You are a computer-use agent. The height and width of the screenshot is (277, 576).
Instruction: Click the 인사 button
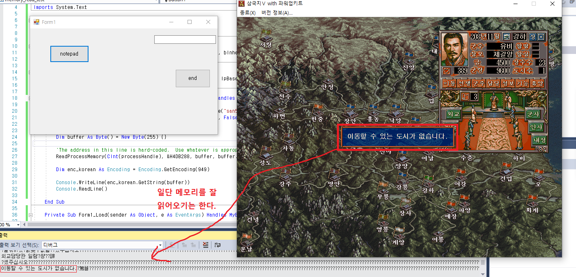point(536,127)
